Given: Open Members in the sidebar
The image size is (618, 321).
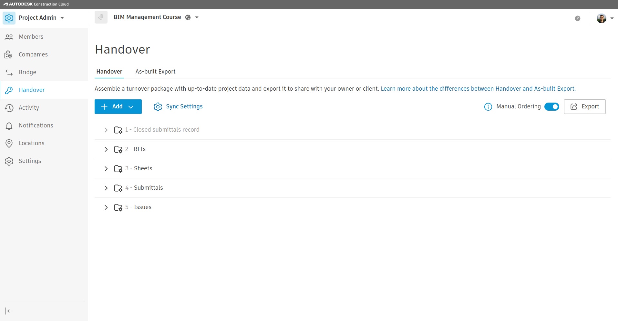Looking at the screenshot, I should (31, 37).
